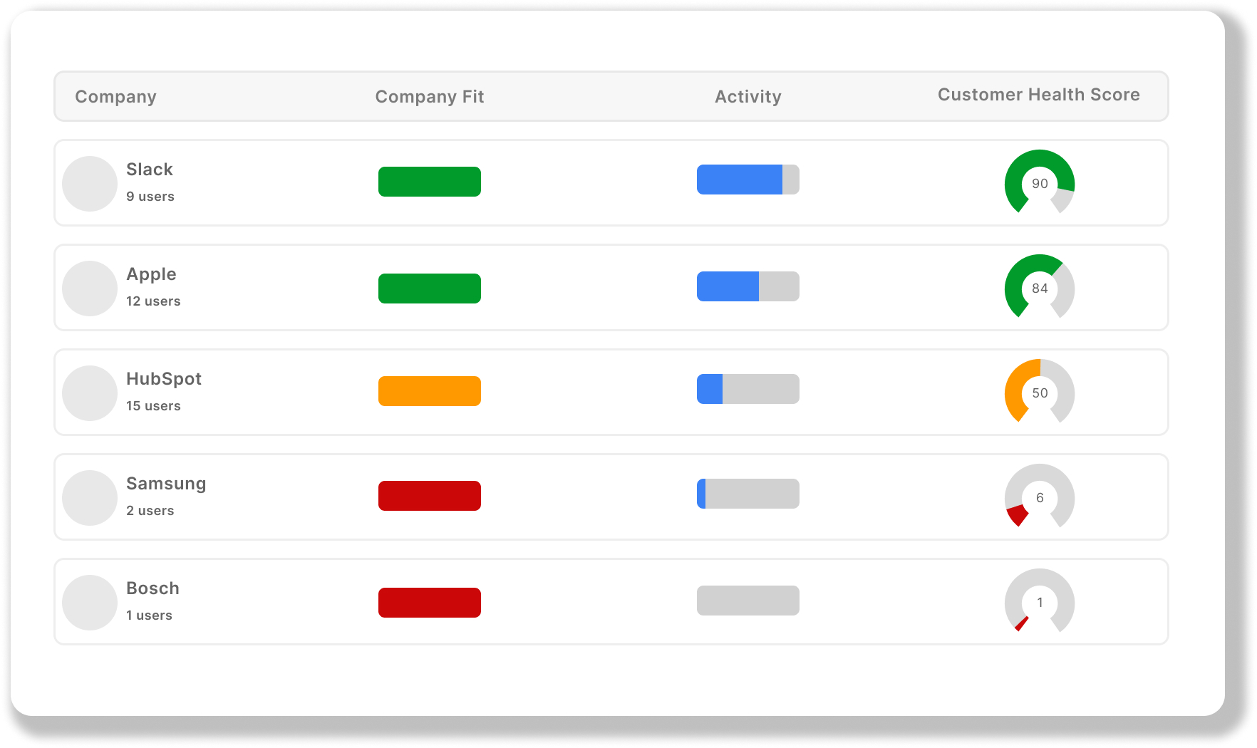Click the Slack company avatar
Image resolution: width=1257 pixels, height=748 pixels.
(x=90, y=183)
